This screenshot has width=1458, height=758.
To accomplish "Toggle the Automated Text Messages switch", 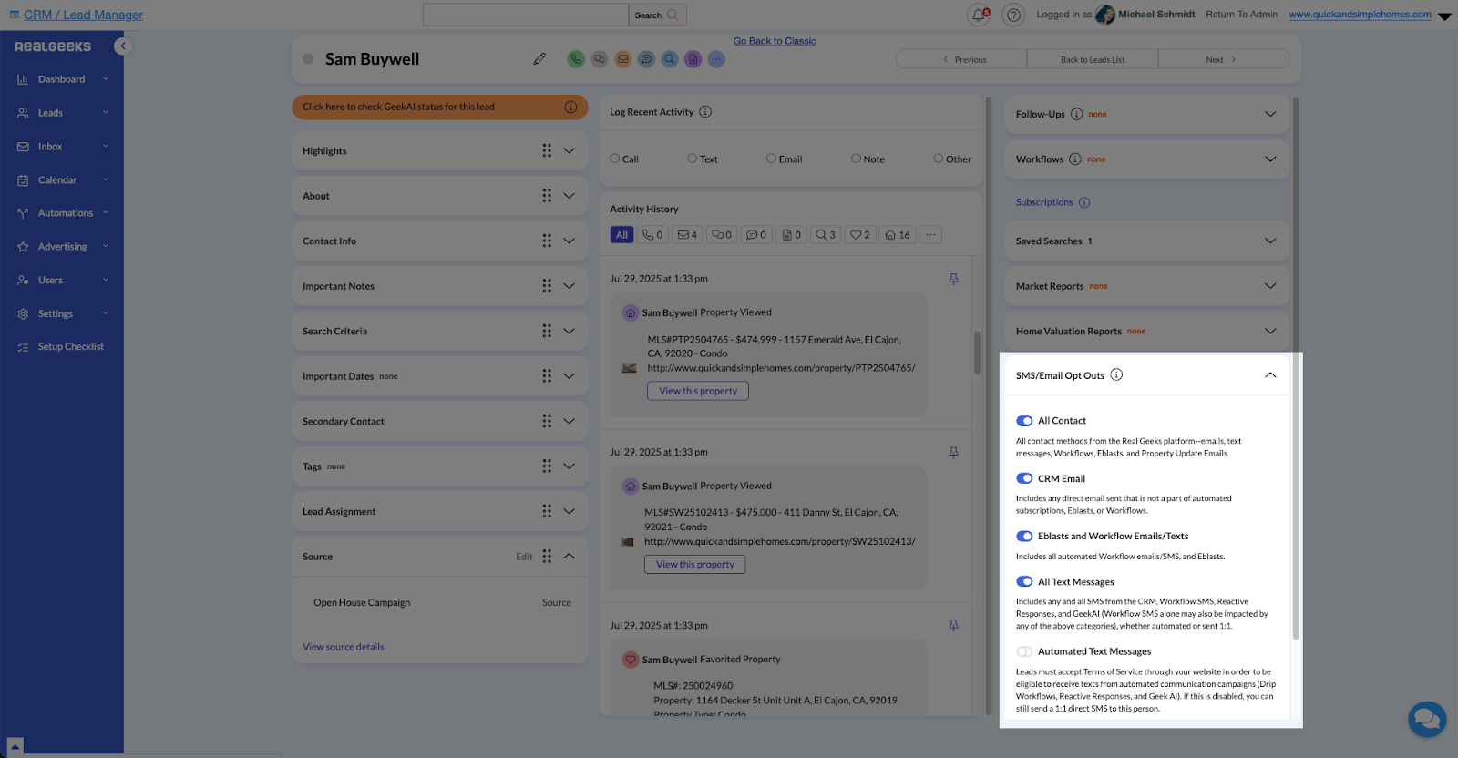I will 1024,651.
